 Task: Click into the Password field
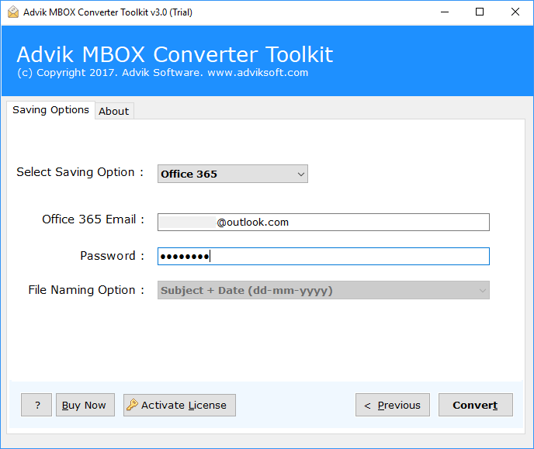pyautogui.click(x=324, y=256)
